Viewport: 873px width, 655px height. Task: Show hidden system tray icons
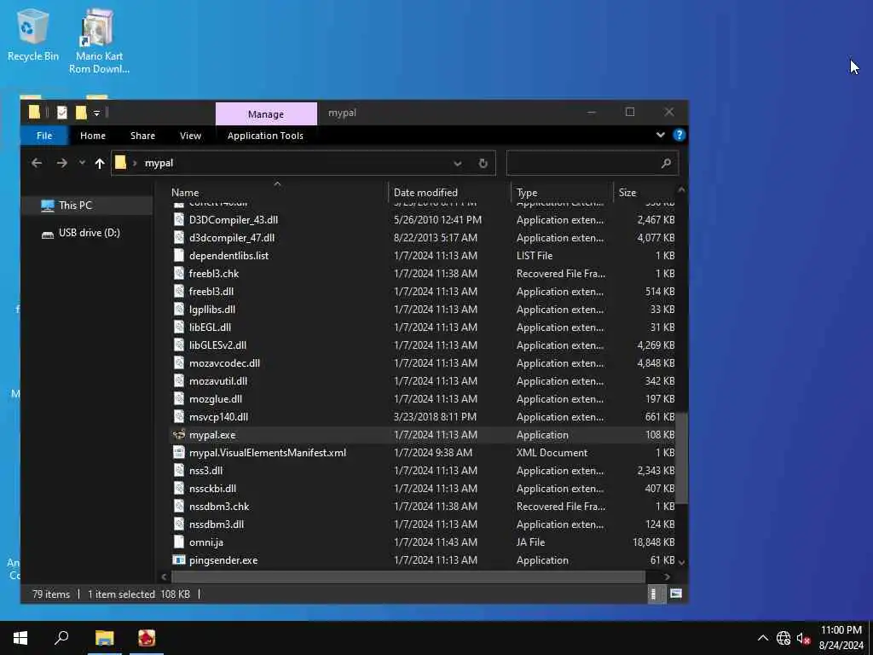click(763, 638)
